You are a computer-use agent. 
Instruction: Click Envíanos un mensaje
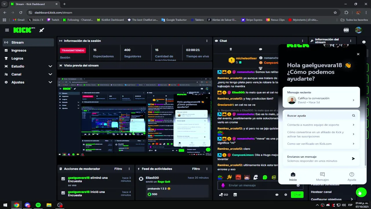tap(321, 158)
